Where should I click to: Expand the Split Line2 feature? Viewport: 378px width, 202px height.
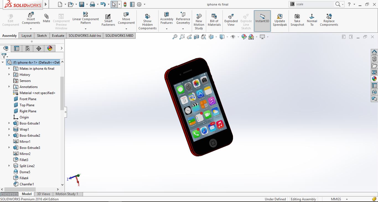(x=9, y=166)
